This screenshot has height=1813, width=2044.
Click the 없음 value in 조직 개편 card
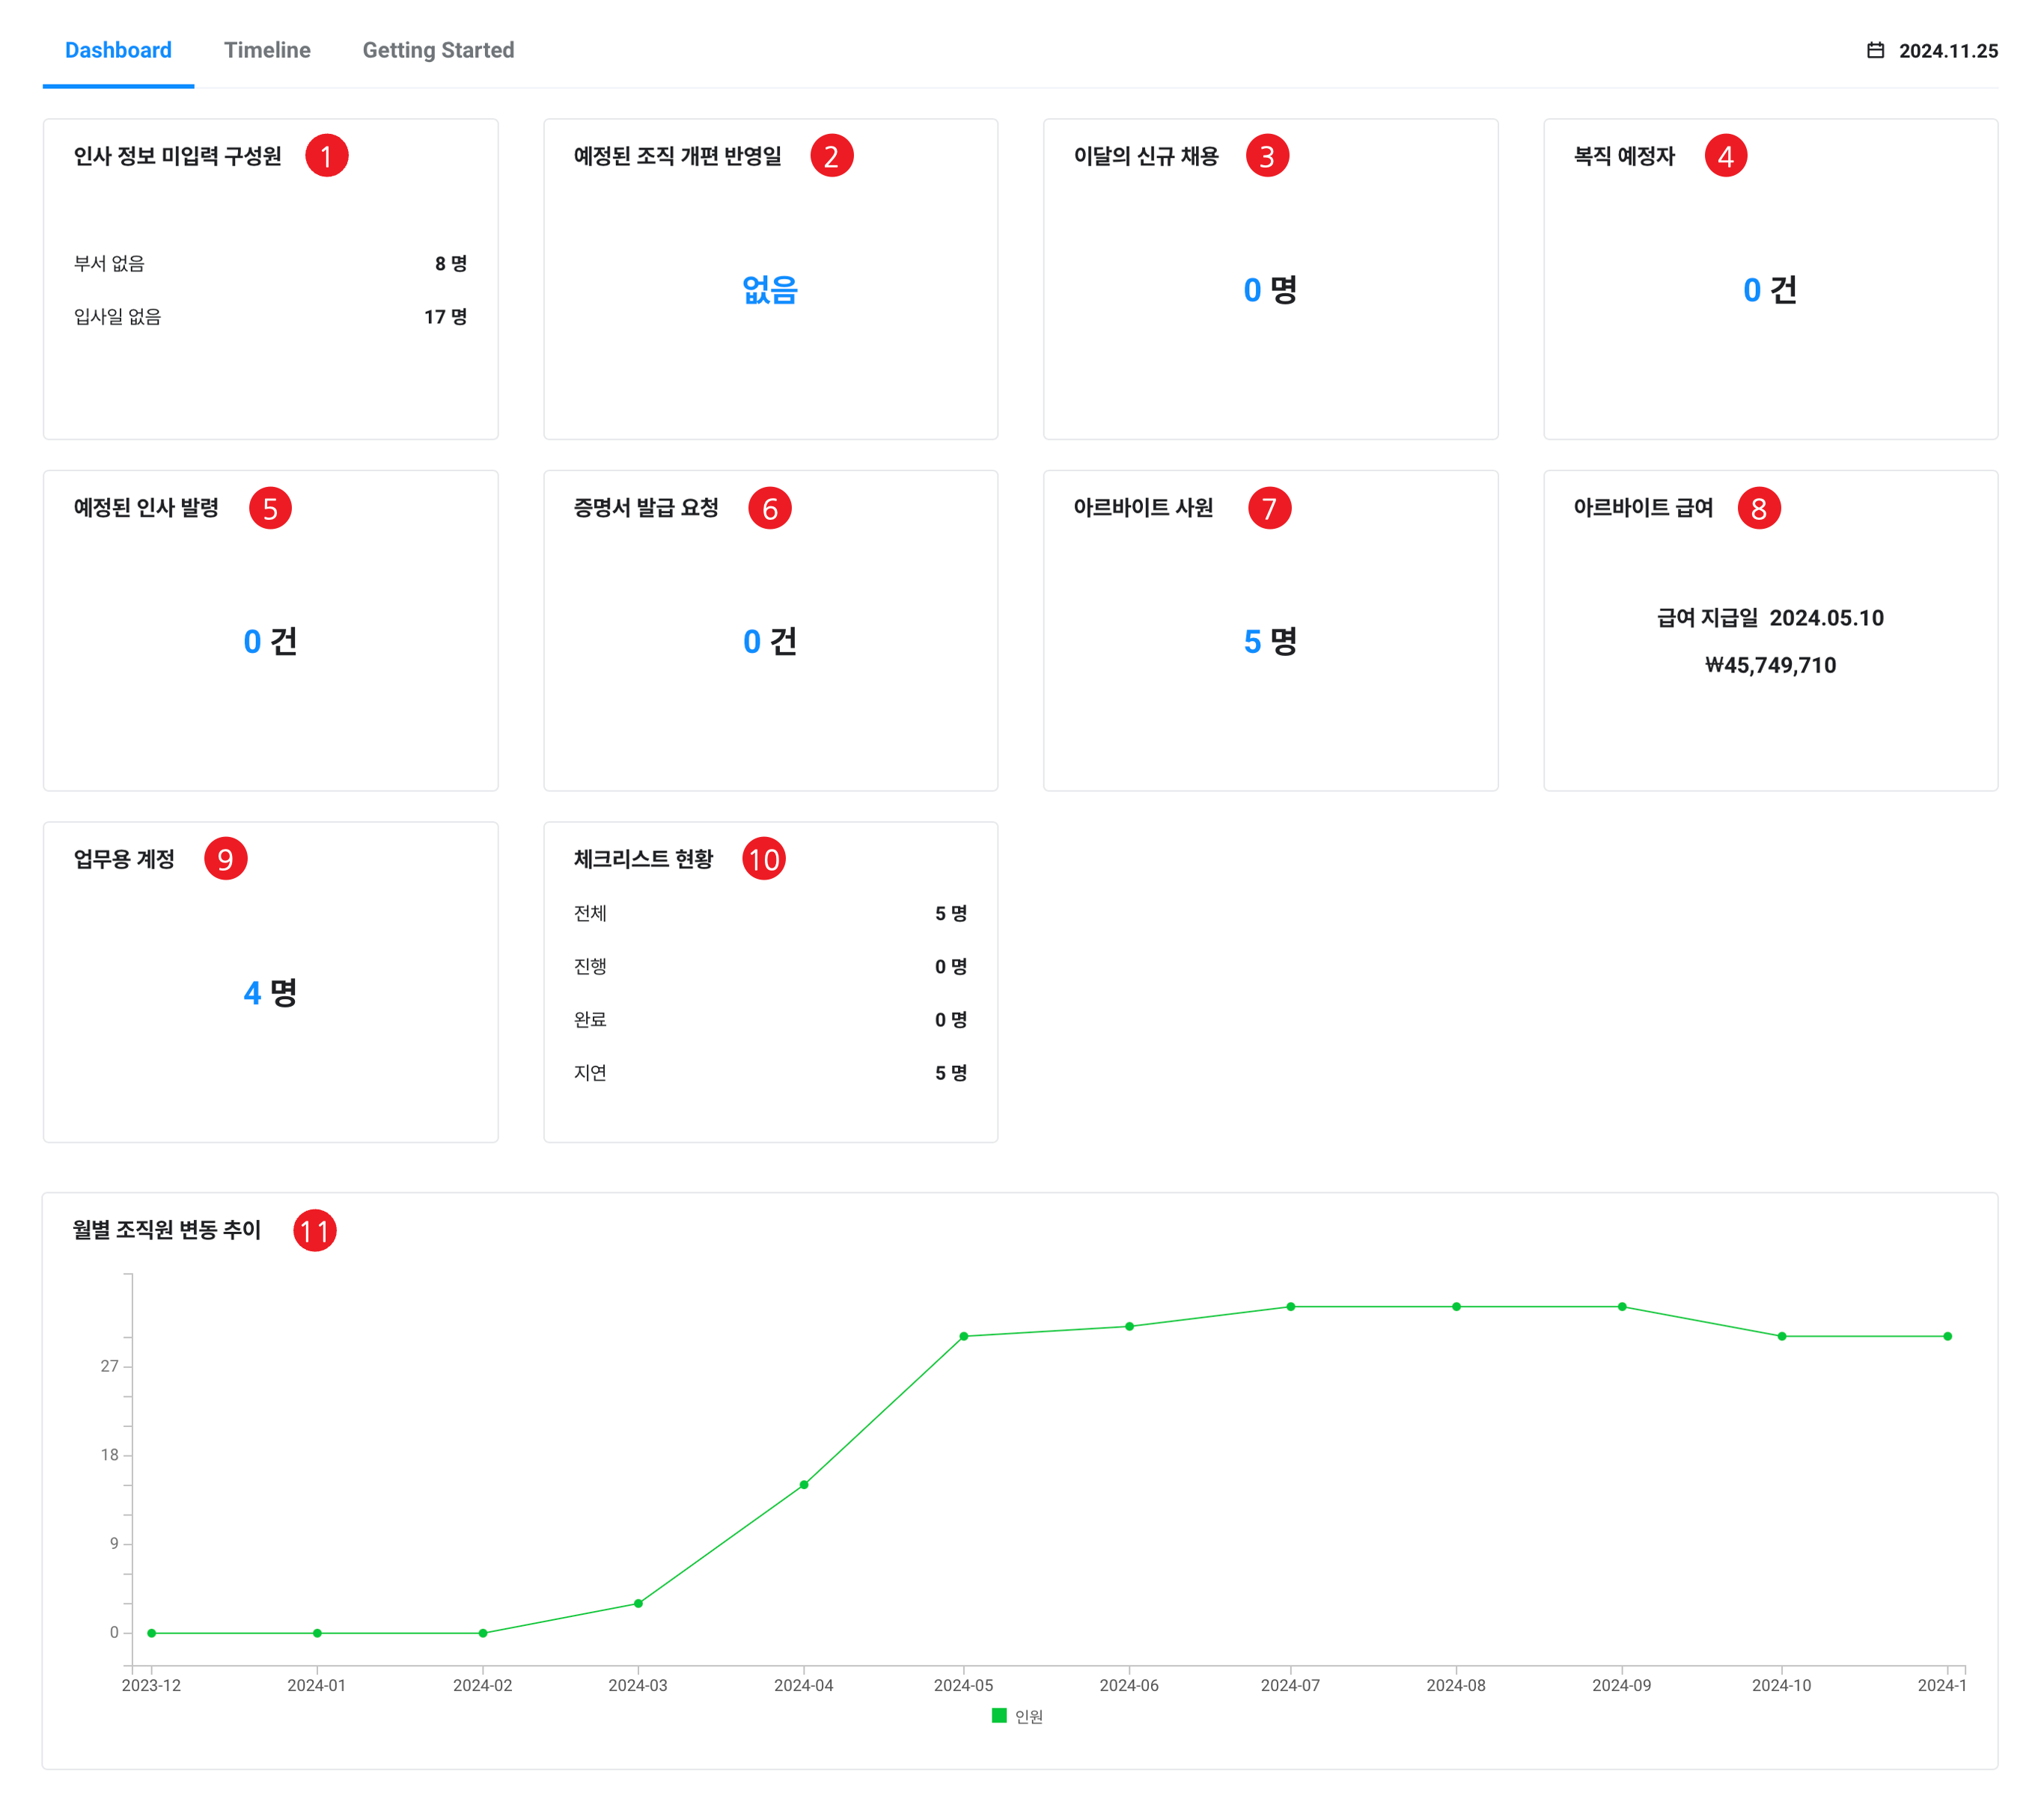pos(770,290)
